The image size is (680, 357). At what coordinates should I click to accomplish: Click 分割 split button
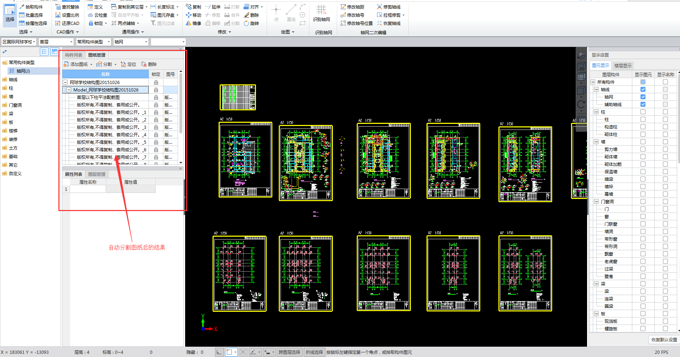point(104,64)
